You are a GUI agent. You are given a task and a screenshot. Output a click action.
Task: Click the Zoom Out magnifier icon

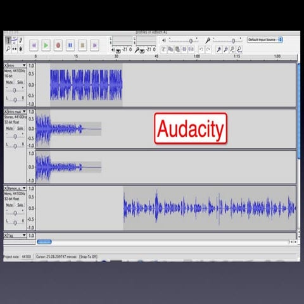[x=225, y=49]
